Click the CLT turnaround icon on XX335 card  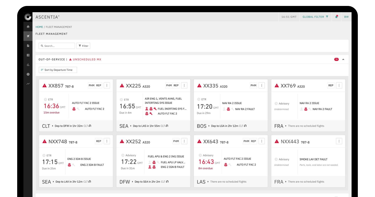pyautogui.click(x=245, y=126)
